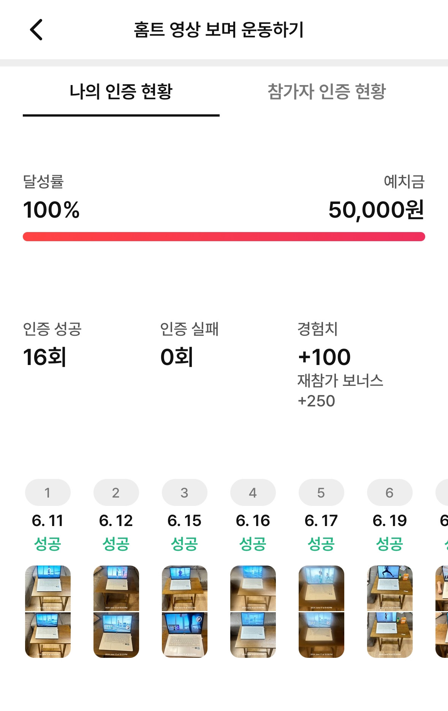Click 성공 status under 6.17
The height and width of the screenshot is (711, 448).
(321, 544)
